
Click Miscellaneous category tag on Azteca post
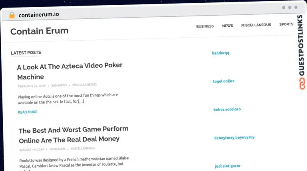[84, 85]
